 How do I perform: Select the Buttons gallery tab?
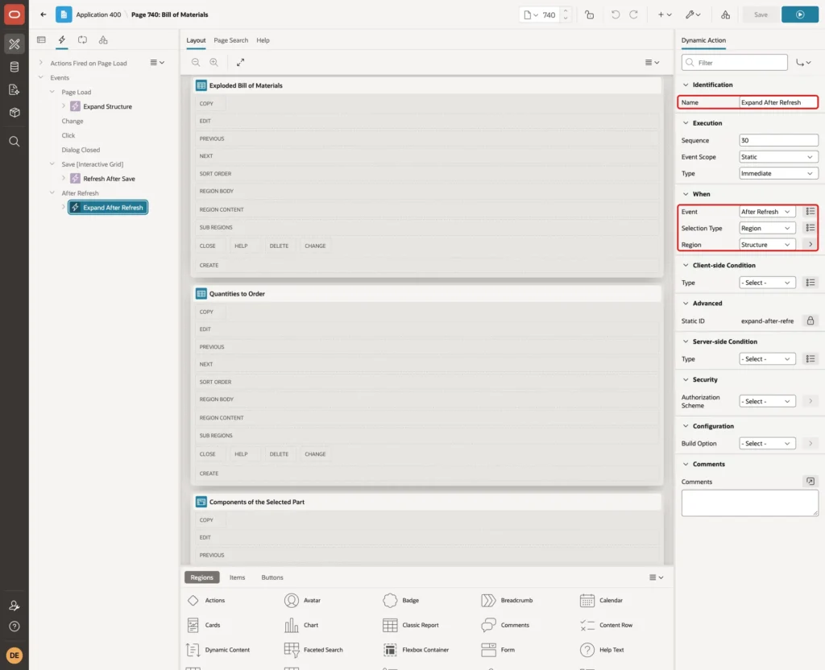point(272,577)
